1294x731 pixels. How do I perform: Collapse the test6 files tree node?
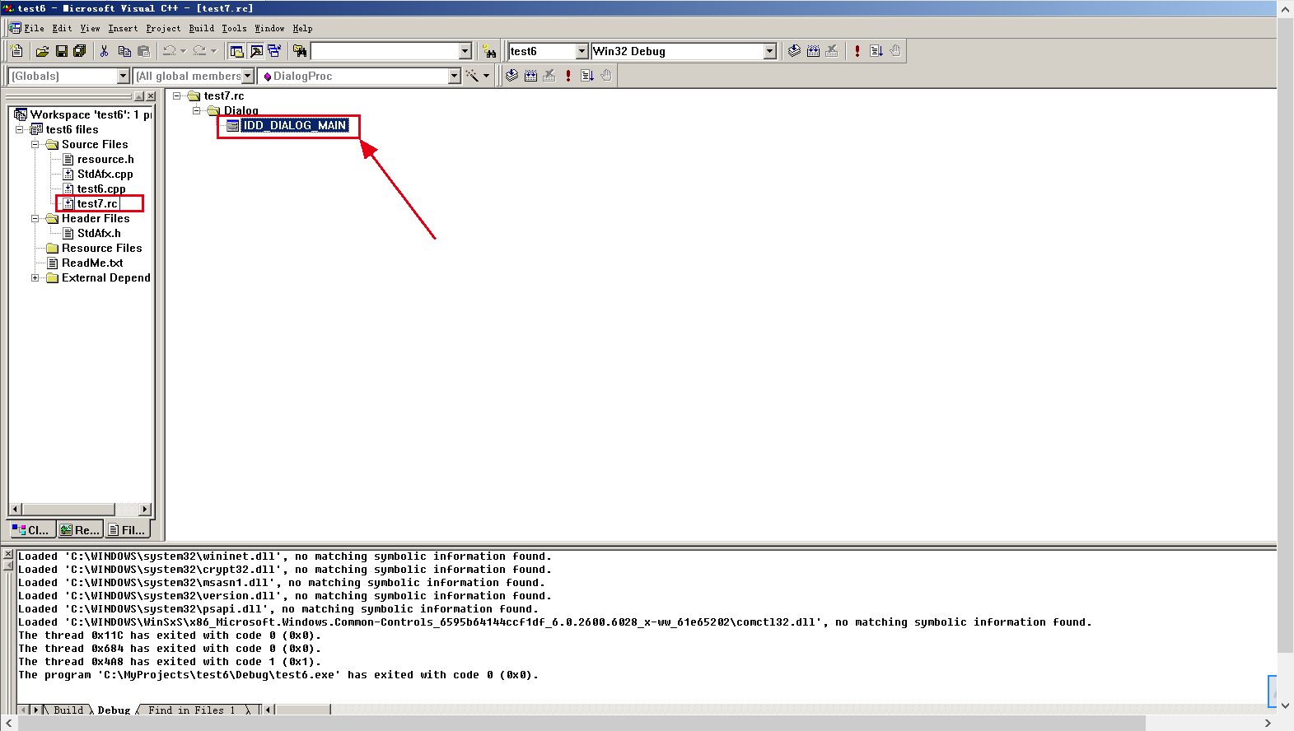(20, 129)
